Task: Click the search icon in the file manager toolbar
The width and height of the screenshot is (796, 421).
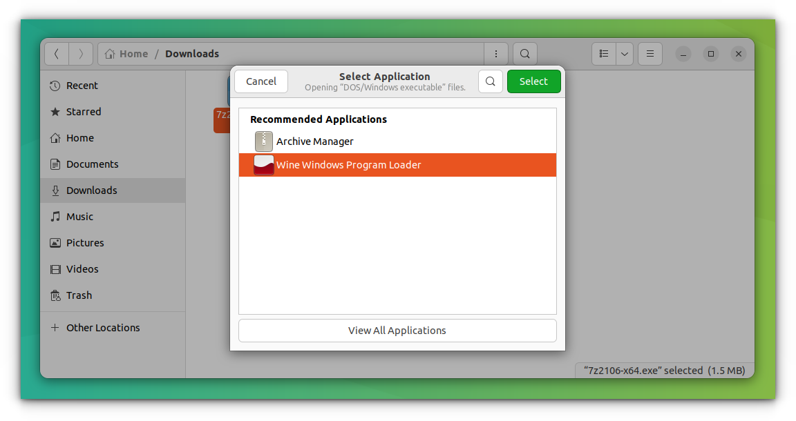Action: [524, 53]
